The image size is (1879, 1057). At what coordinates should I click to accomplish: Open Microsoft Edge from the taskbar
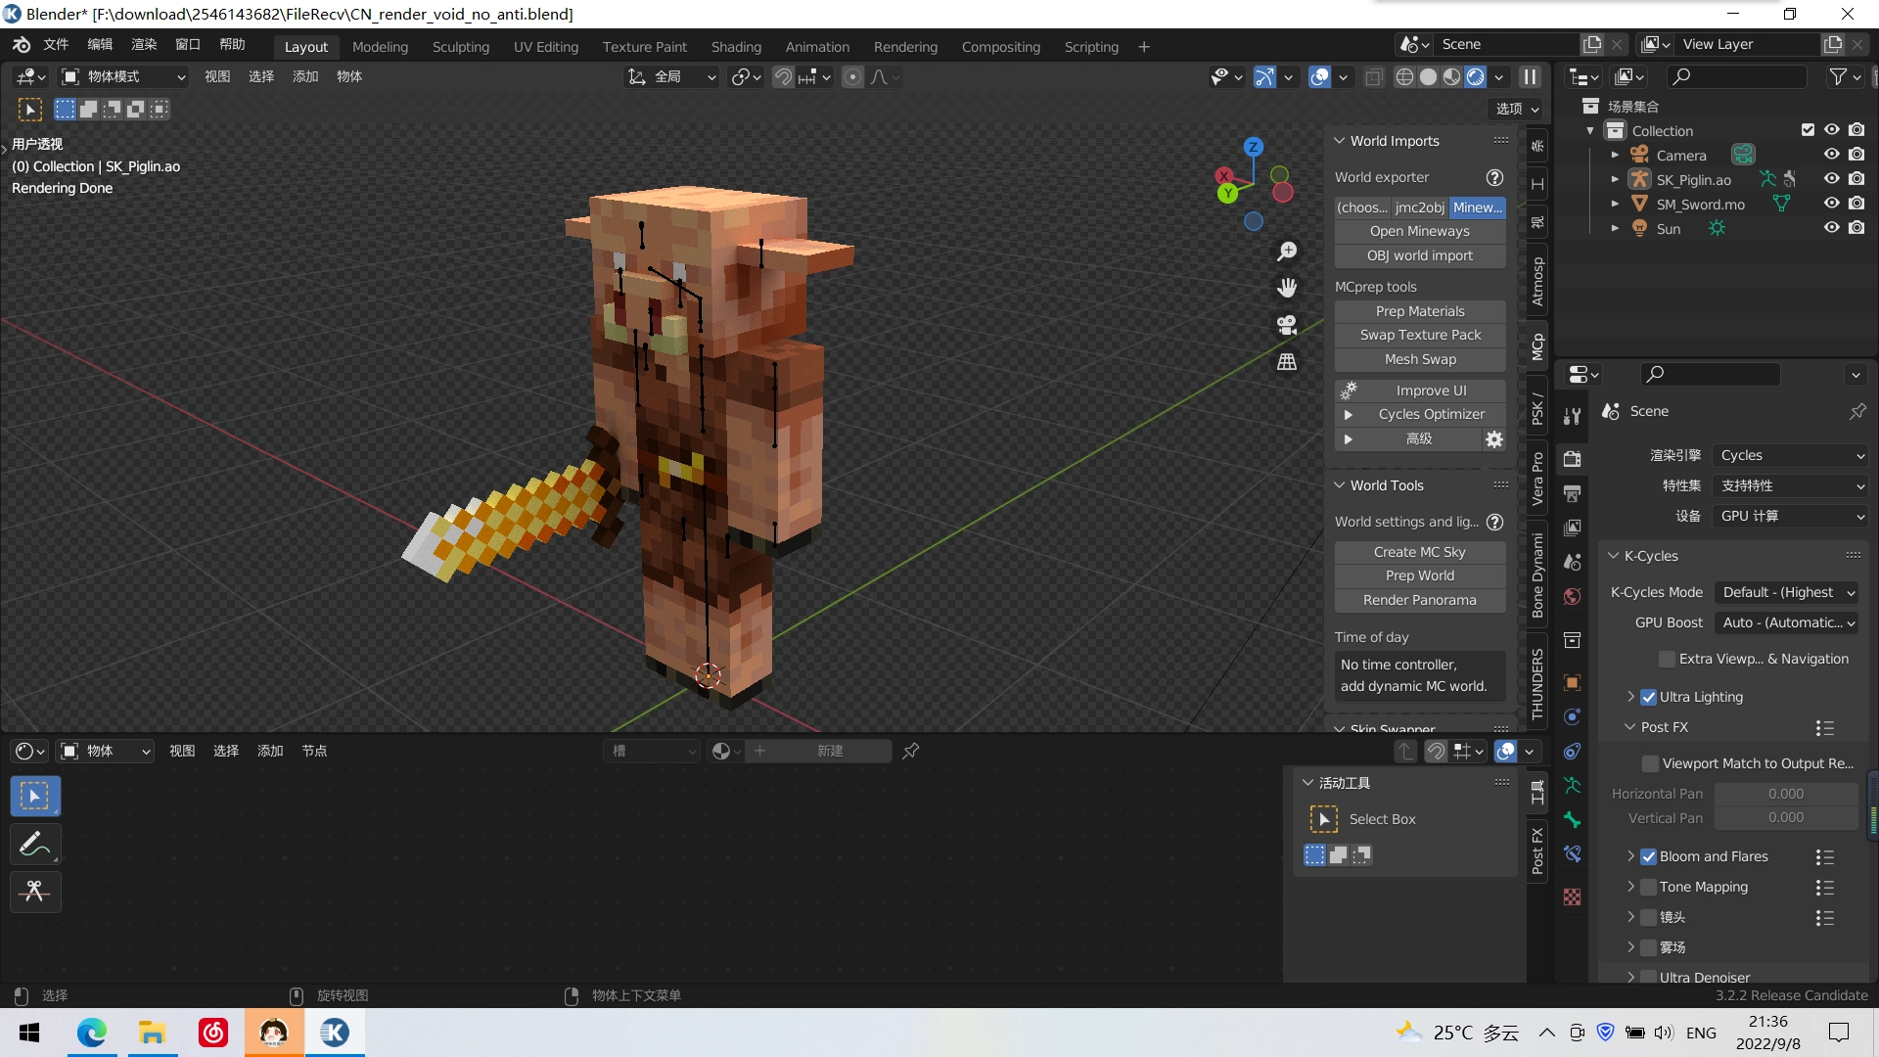pos(92,1033)
